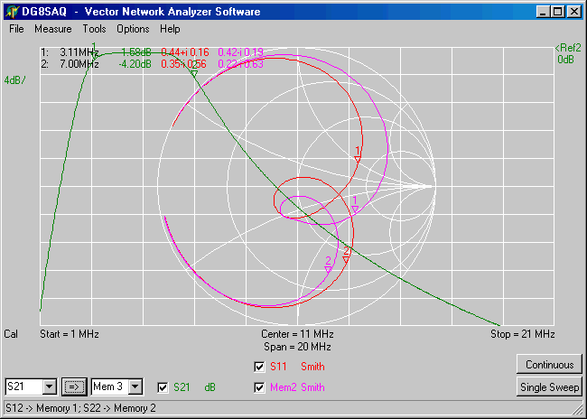
Task: Toggle the S11 Smith trace checkbox
Action: [259, 367]
